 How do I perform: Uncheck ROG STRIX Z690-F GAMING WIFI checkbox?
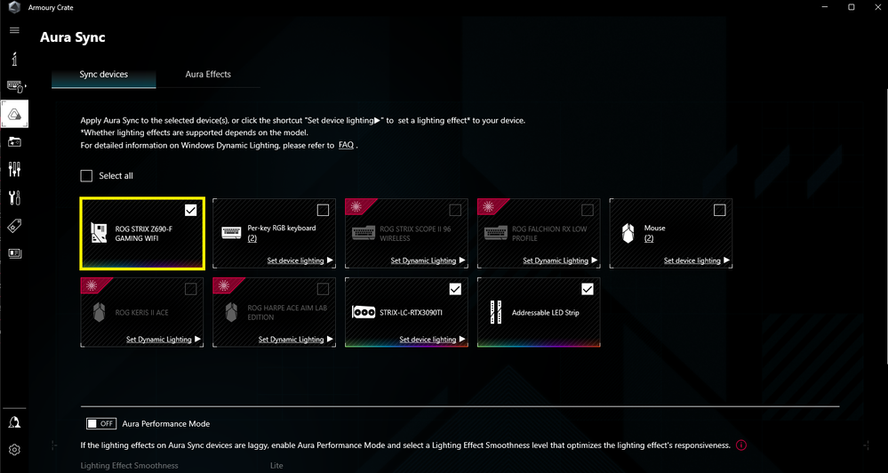coord(191,210)
